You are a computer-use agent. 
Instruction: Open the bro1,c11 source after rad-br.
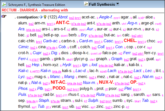click(62, 95)
